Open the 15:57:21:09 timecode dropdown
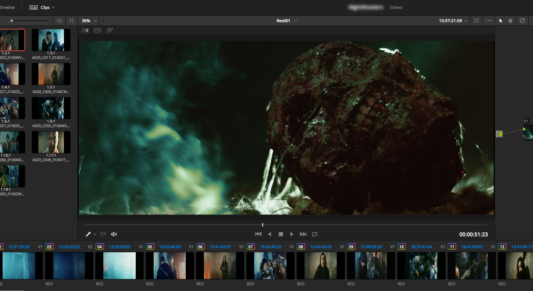The width and height of the screenshot is (533, 291). tap(453, 20)
